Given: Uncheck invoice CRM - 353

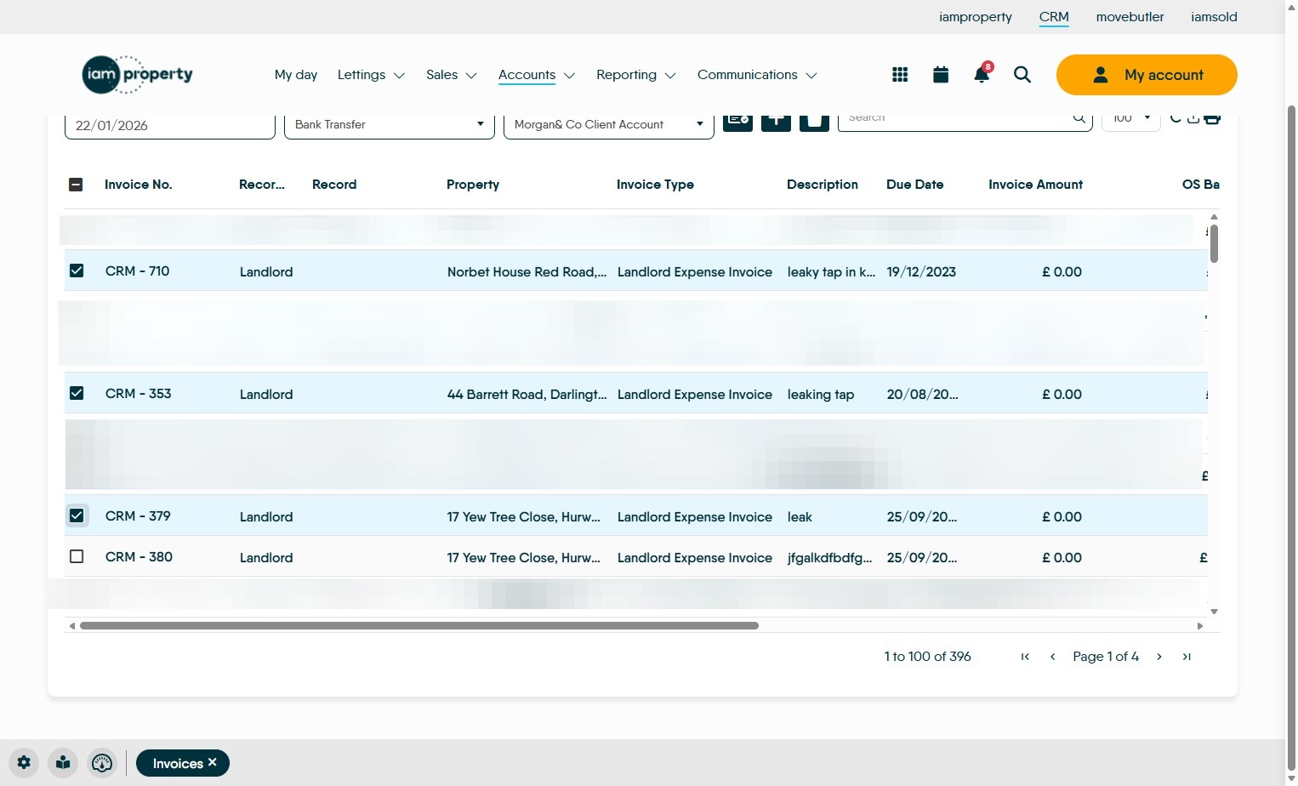Looking at the screenshot, I should 77,393.
